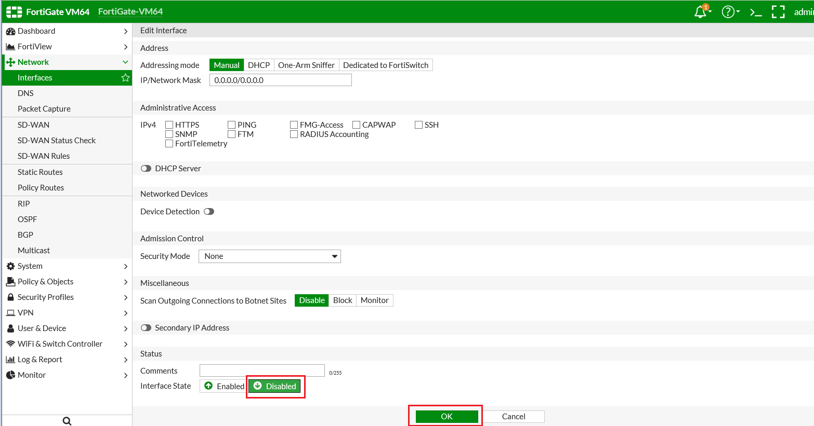
Task: Open the notification bell alerts
Action: point(700,11)
